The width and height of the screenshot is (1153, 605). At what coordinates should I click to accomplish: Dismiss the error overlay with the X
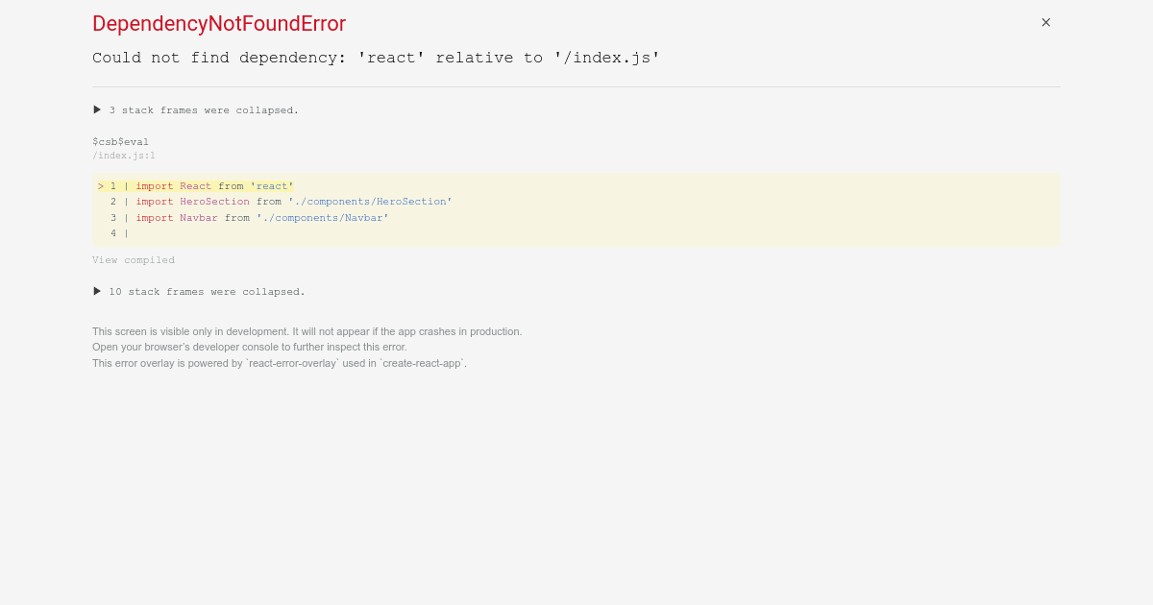point(1045,22)
